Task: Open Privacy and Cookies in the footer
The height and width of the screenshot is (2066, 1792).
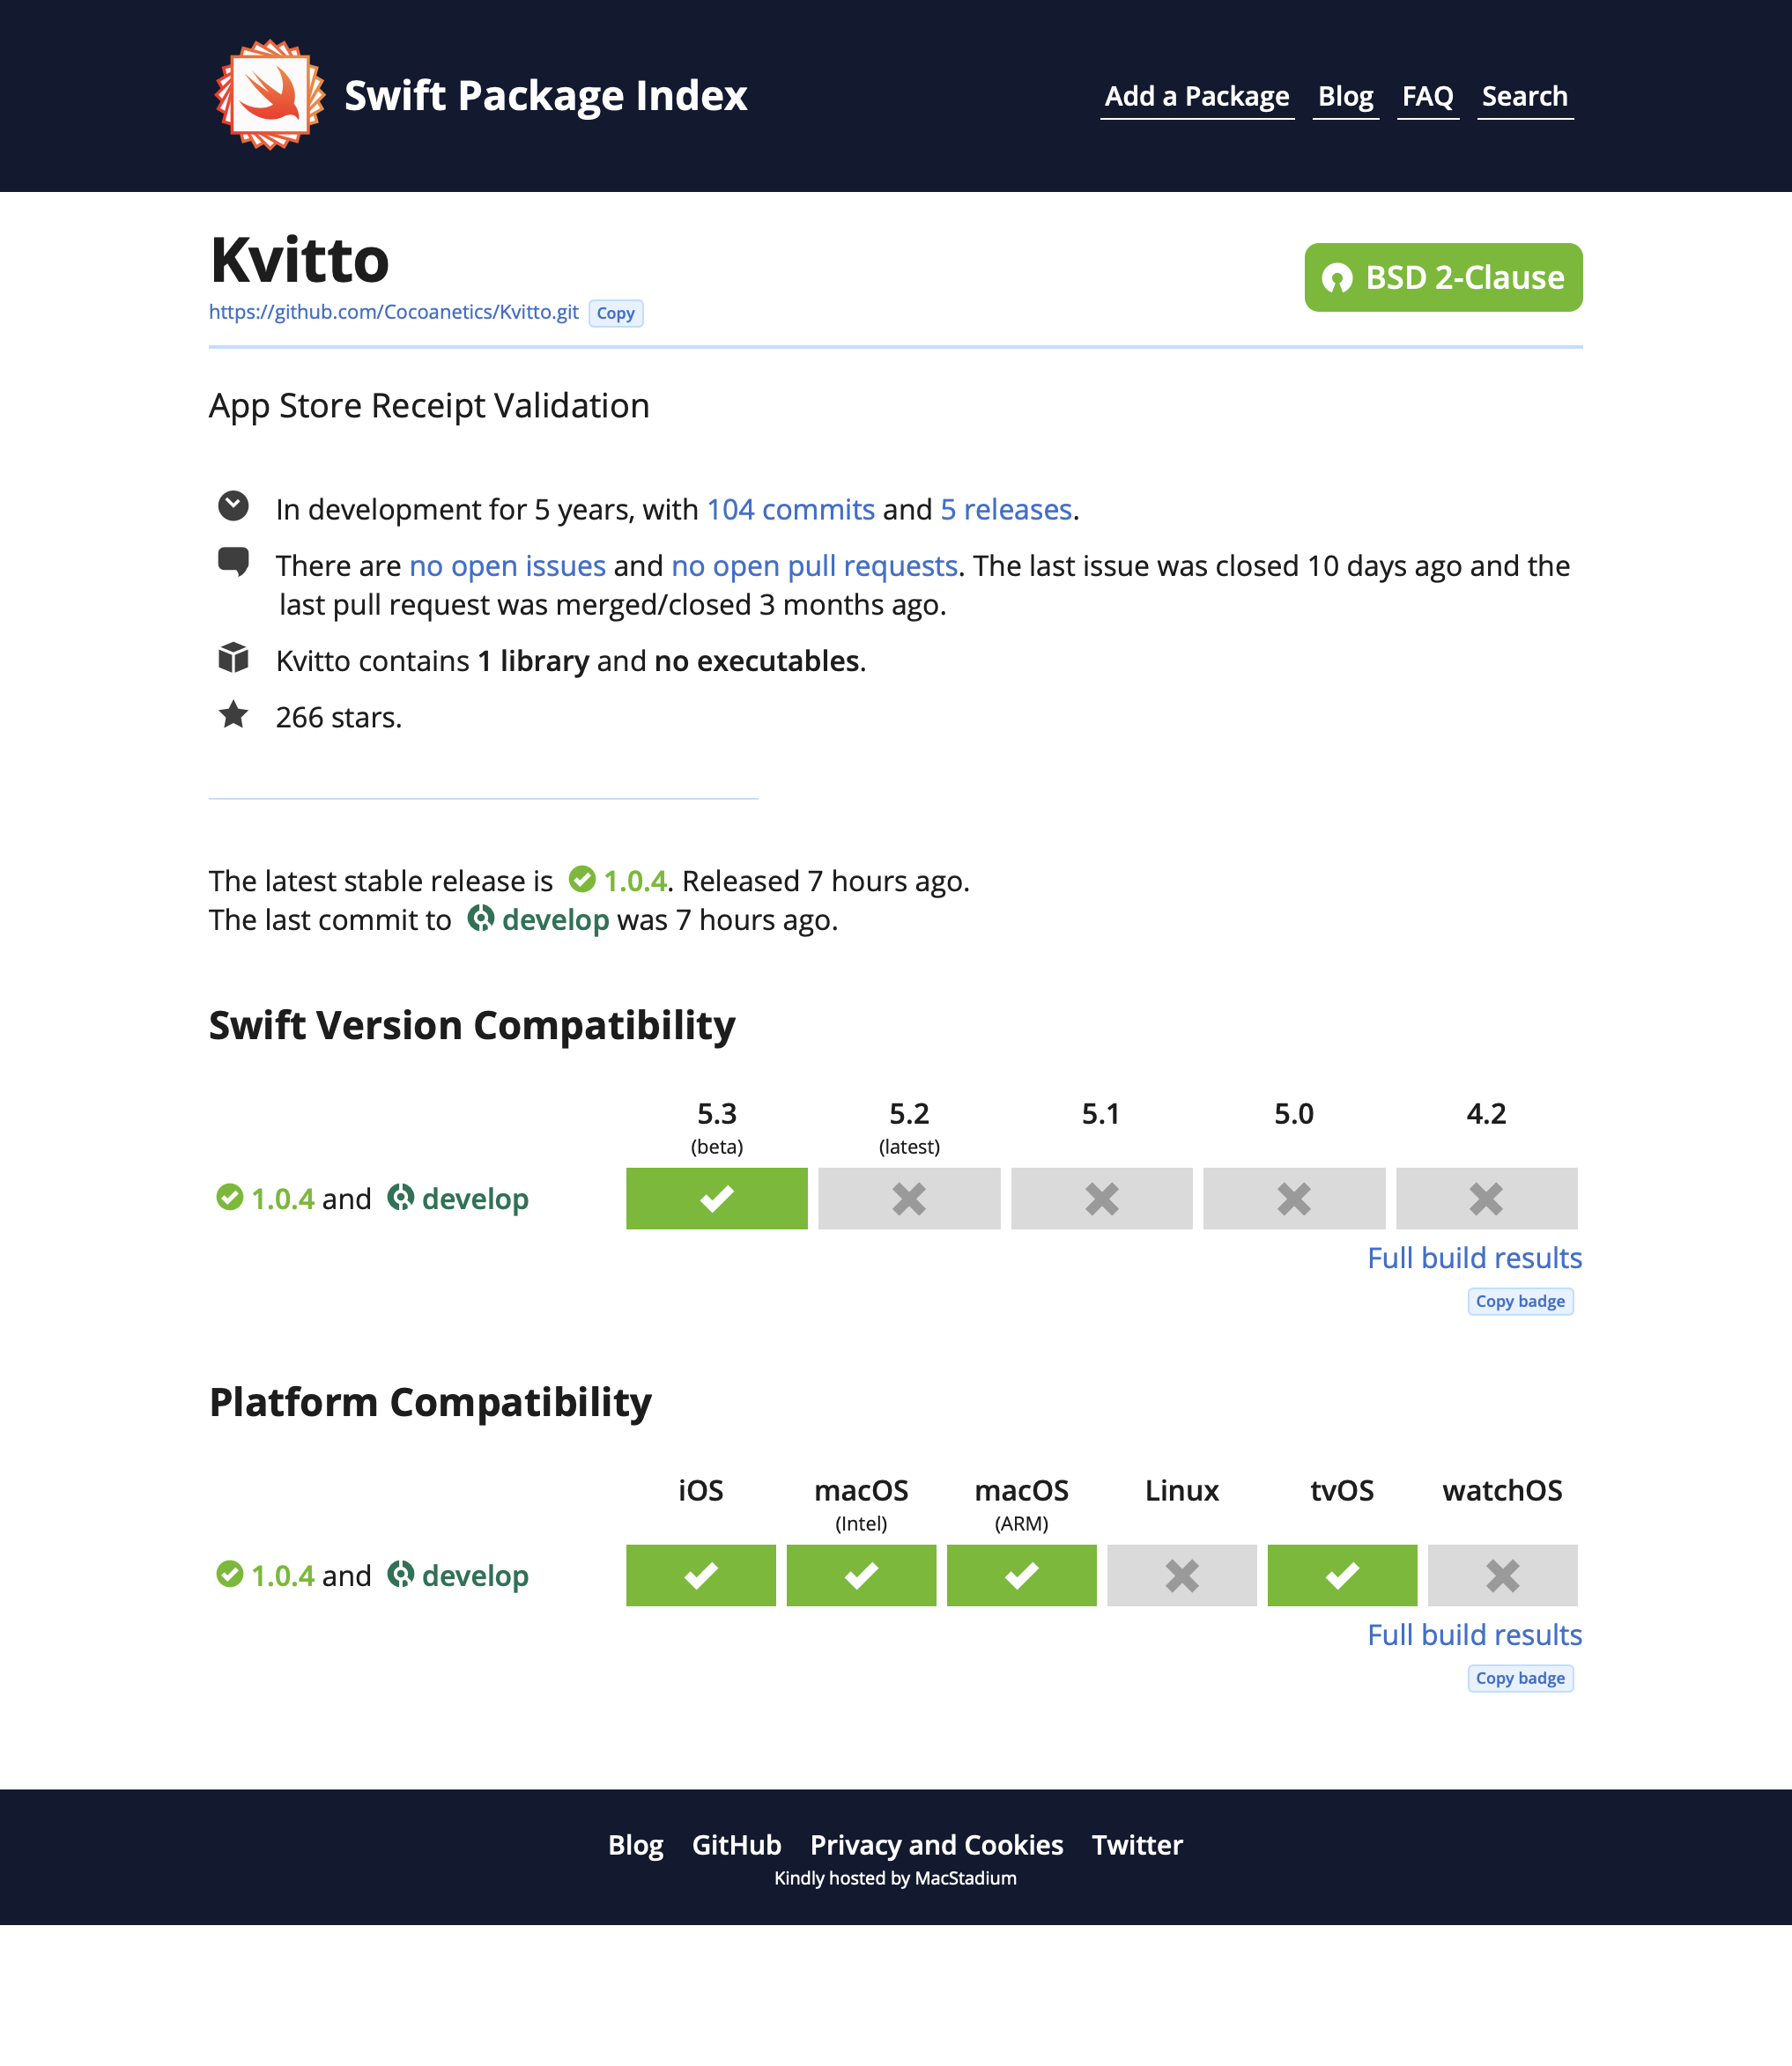Action: [936, 1844]
